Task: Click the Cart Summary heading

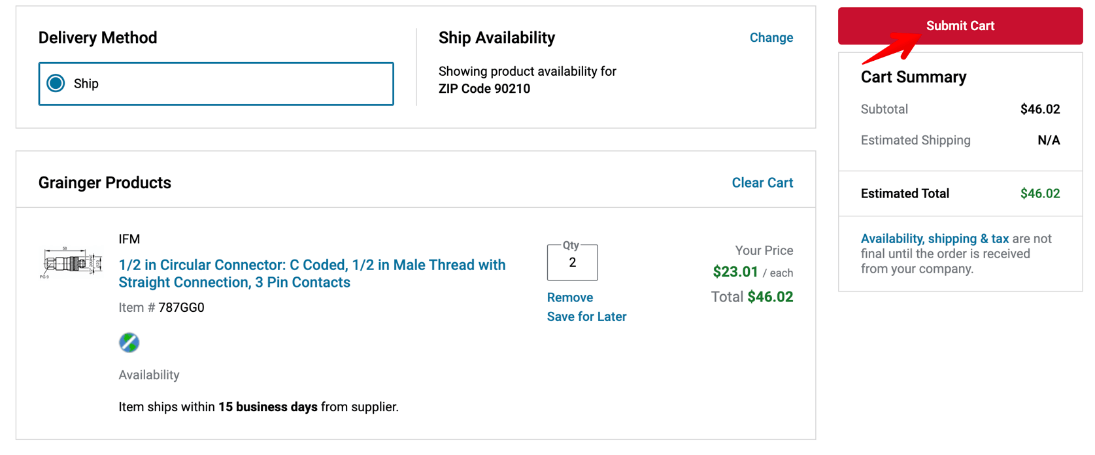Action: click(x=913, y=77)
